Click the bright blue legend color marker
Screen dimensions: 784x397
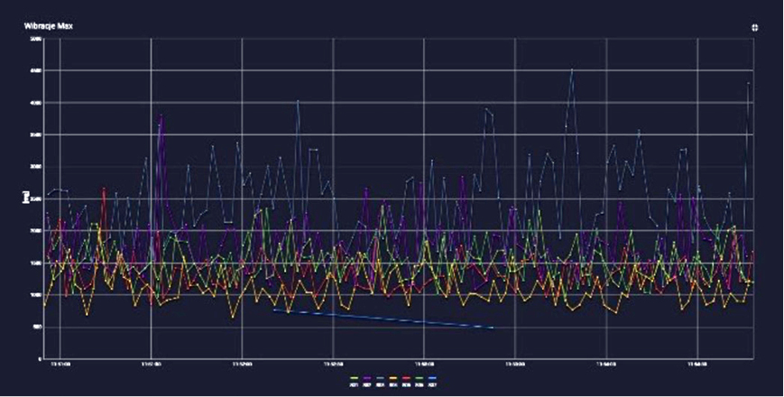click(432, 378)
